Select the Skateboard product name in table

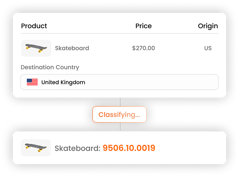(x=72, y=48)
